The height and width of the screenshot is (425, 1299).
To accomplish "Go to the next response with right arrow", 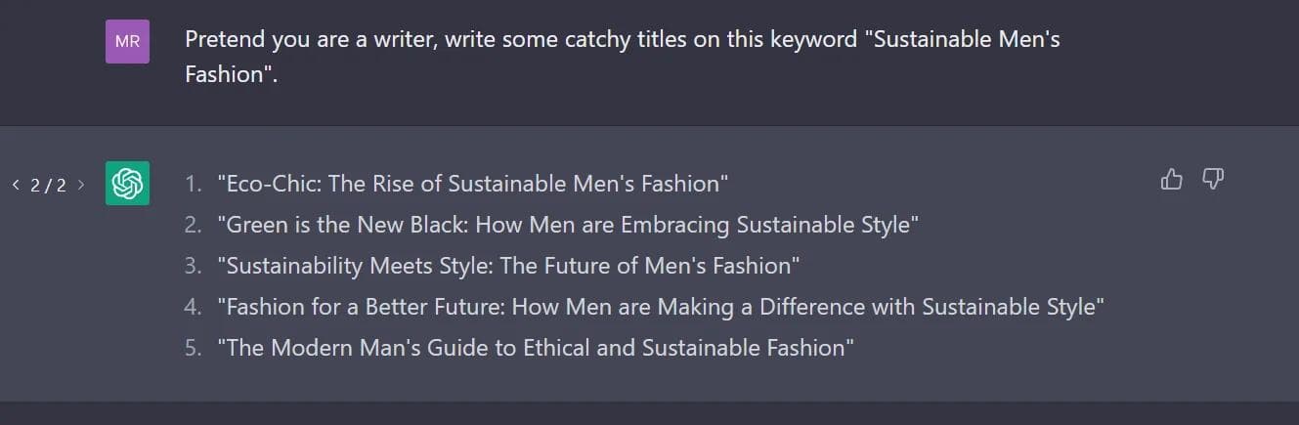I will [x=81, y=185].
